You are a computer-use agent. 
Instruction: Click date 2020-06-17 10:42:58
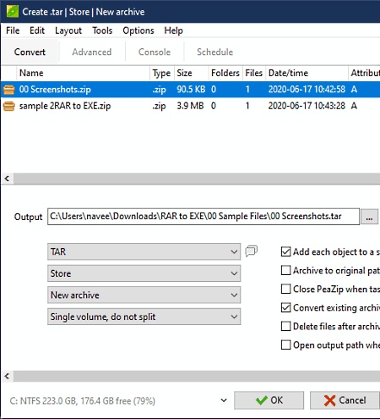pos(307,90)
